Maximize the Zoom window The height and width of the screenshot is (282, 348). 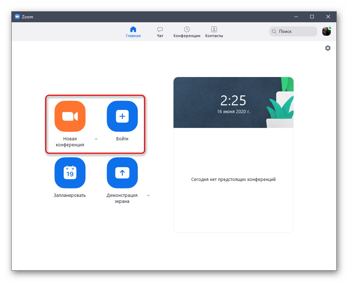coord(312,17)
